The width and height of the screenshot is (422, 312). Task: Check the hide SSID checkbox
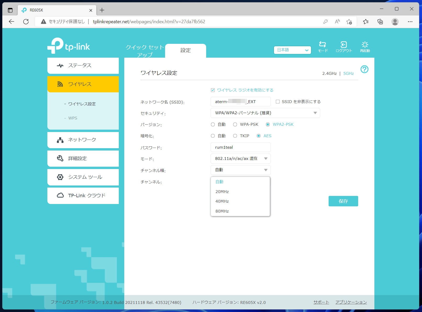pyautogui.click(x=278, y=101)
